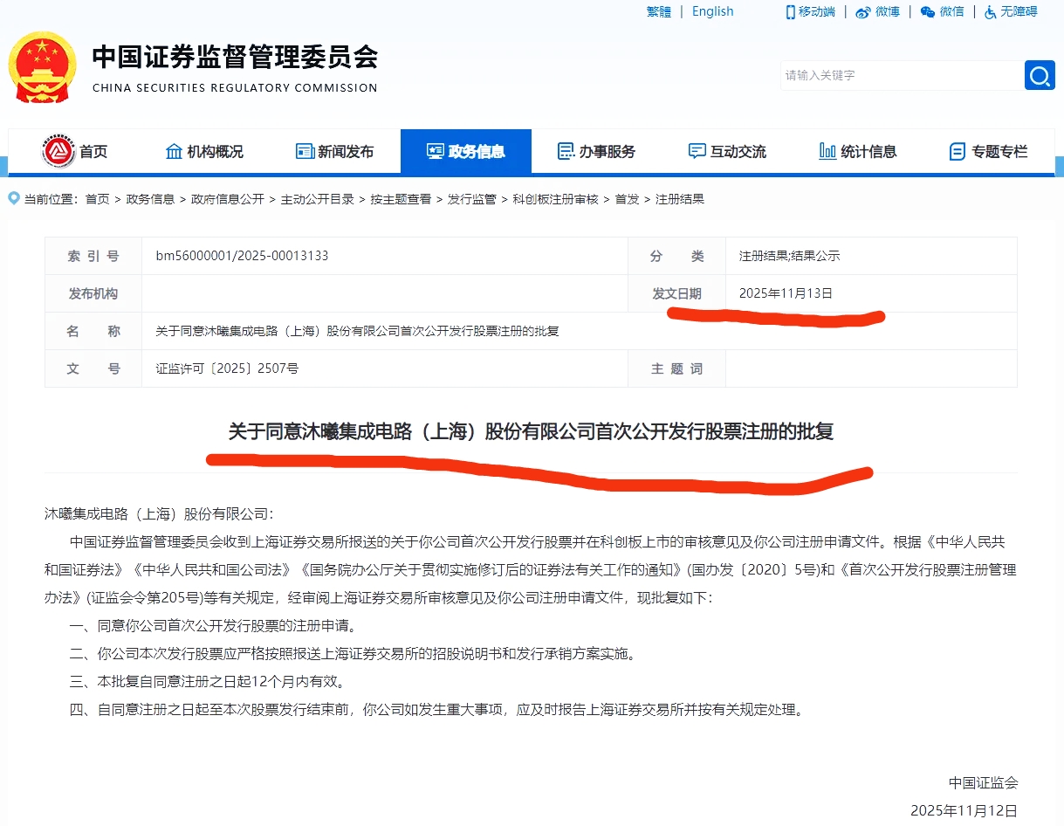Screen dimensions: 1064x826
Task: Go to 发行监管 in the breadcrumb
Action: click(x=472, y=199)
